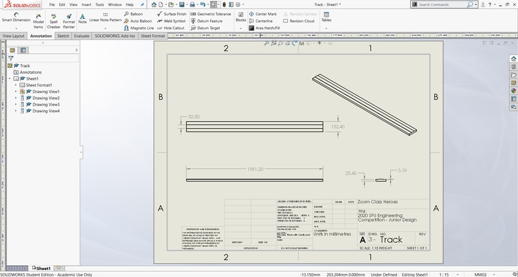Image resolution: width=518 pixels, height=277 pixels.
Task: Expand the Drawing View4 node
Action: (16, 111)
